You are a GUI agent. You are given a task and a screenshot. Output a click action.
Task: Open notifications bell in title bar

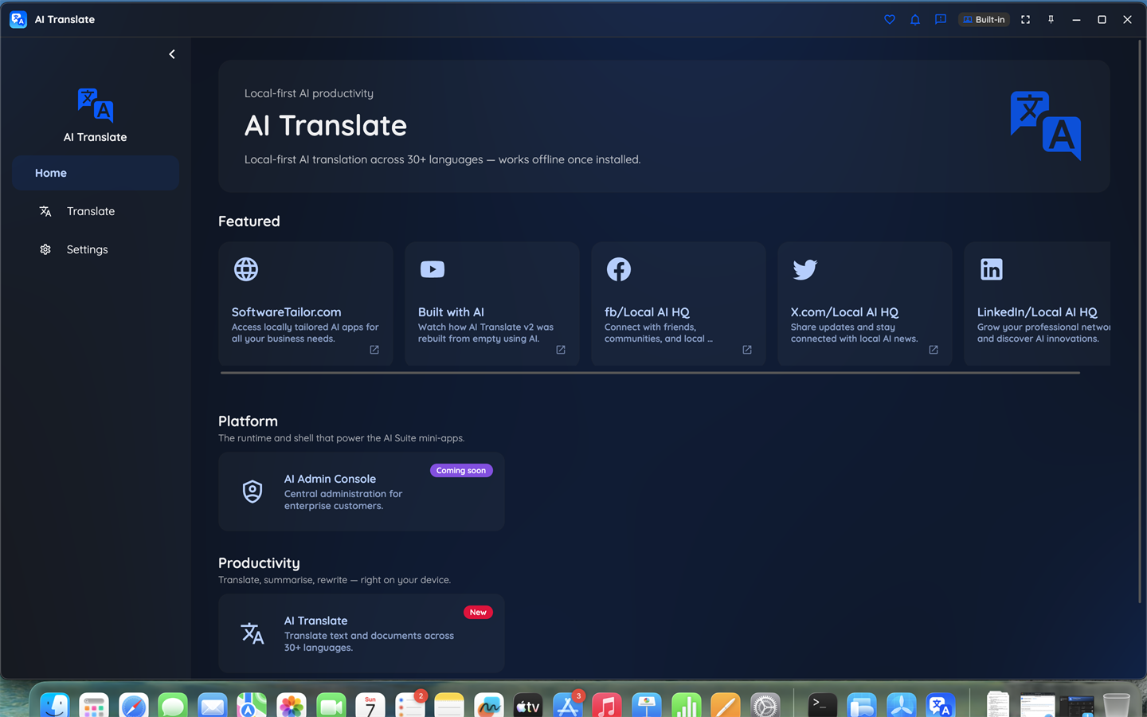click(915, 19)
